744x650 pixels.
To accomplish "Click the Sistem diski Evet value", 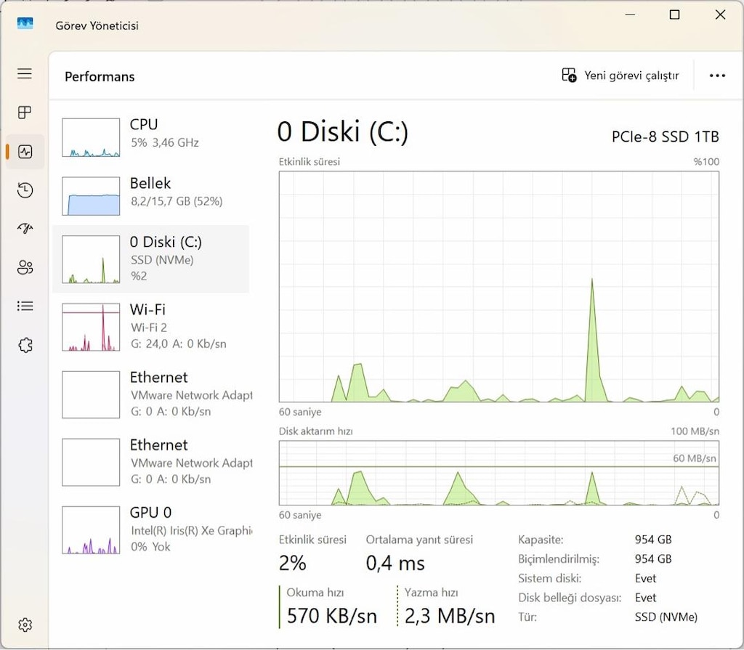I will (x=645, y=578).
